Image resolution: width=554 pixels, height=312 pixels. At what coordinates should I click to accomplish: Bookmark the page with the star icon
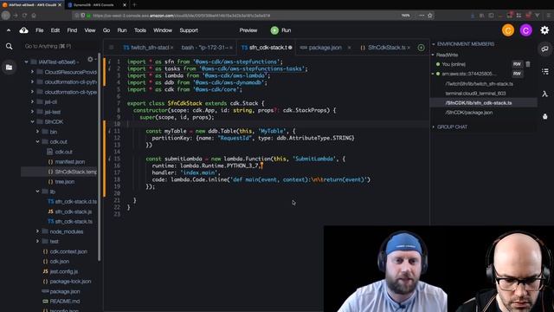tap(430, 16)
